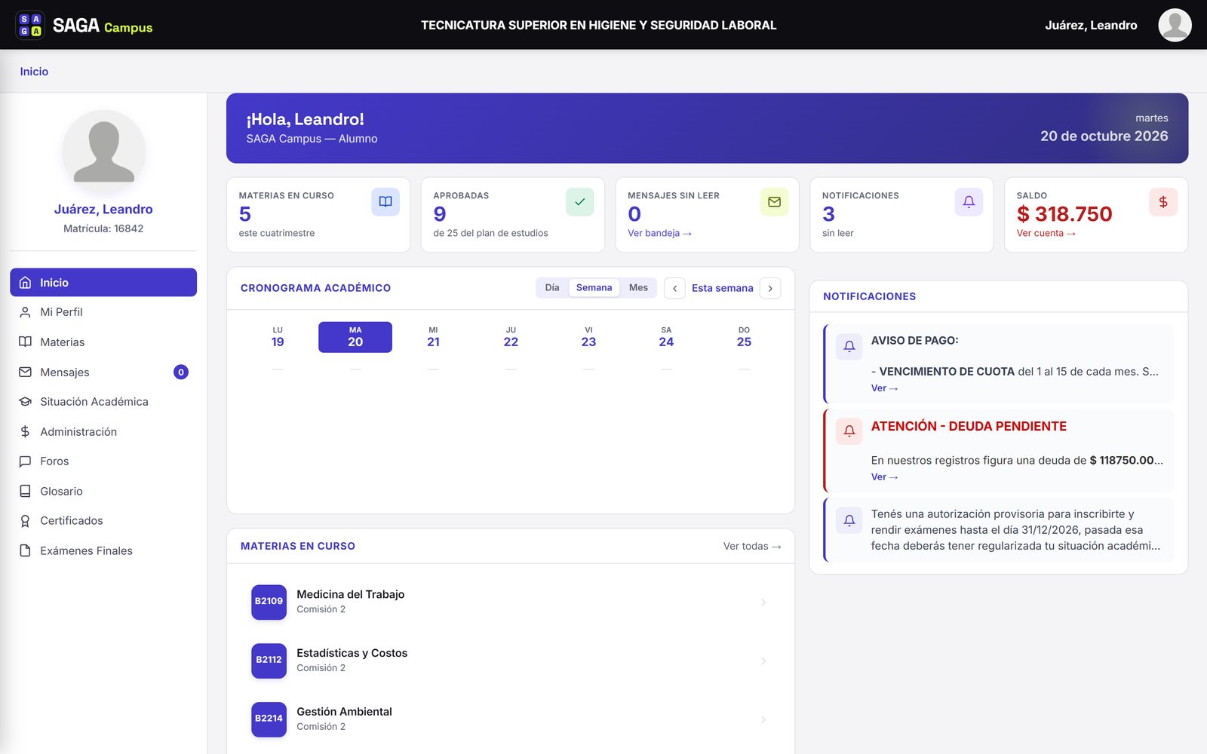This screenshot has height=754, width=1207.
Task: Select Friday 23 in the weekly calendar
Action: 588,337
